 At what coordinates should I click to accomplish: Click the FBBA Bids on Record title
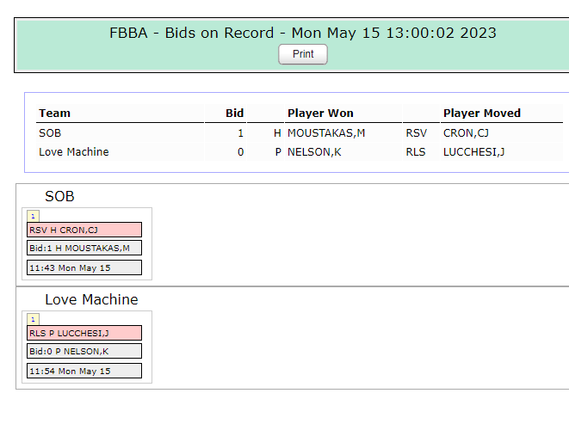pyautogui.click(x=303, y=33)
